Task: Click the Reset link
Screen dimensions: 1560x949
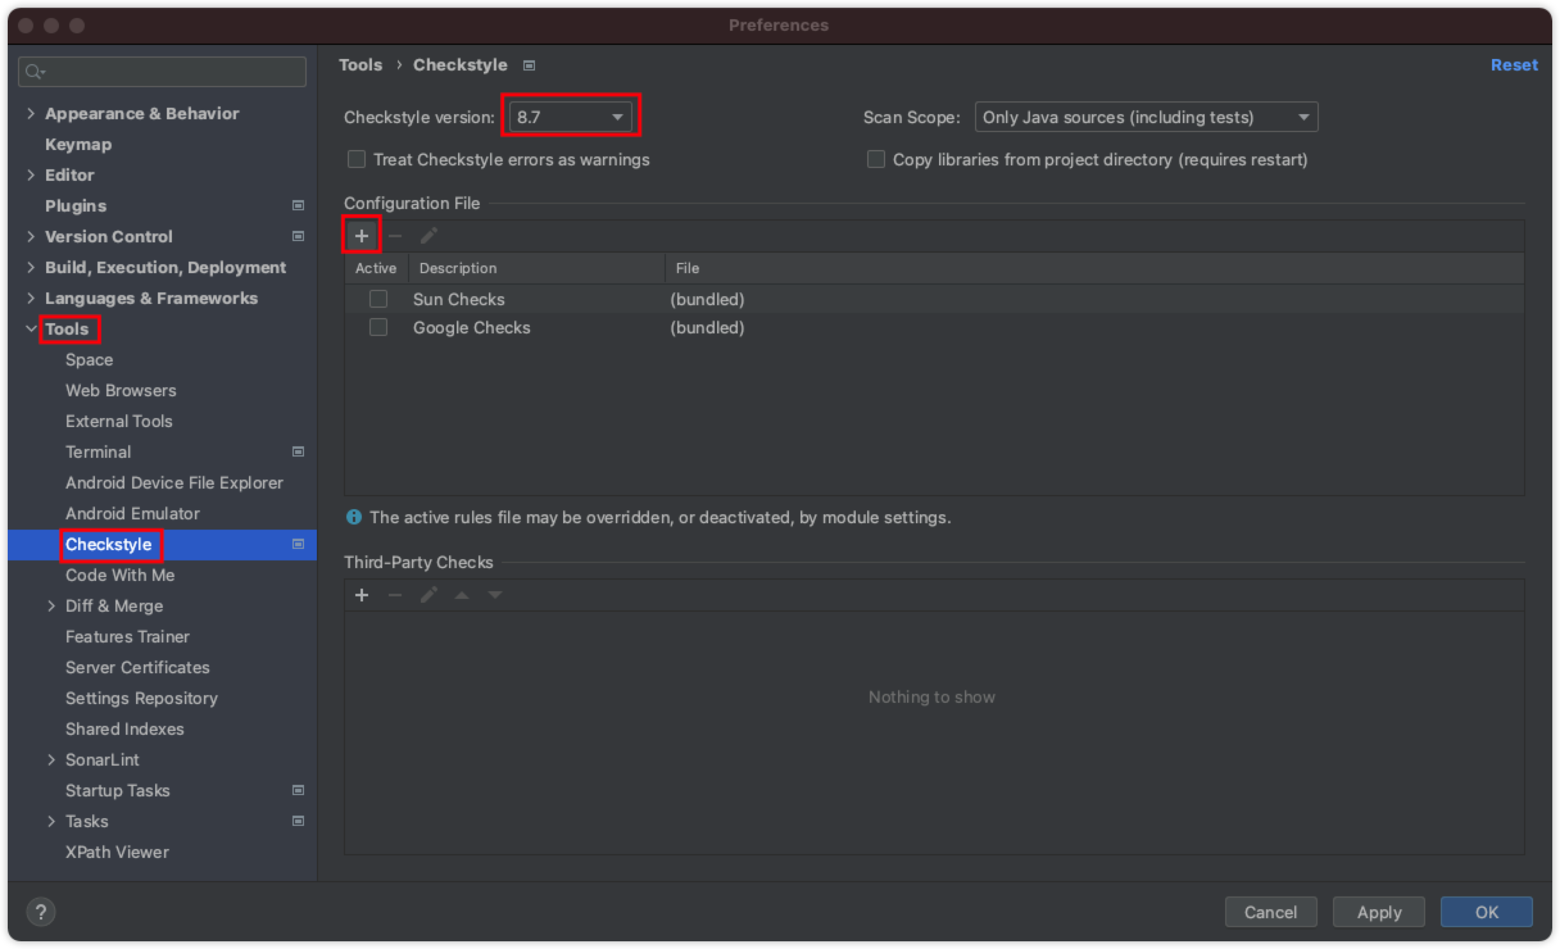Action: tap(1514, 65)
